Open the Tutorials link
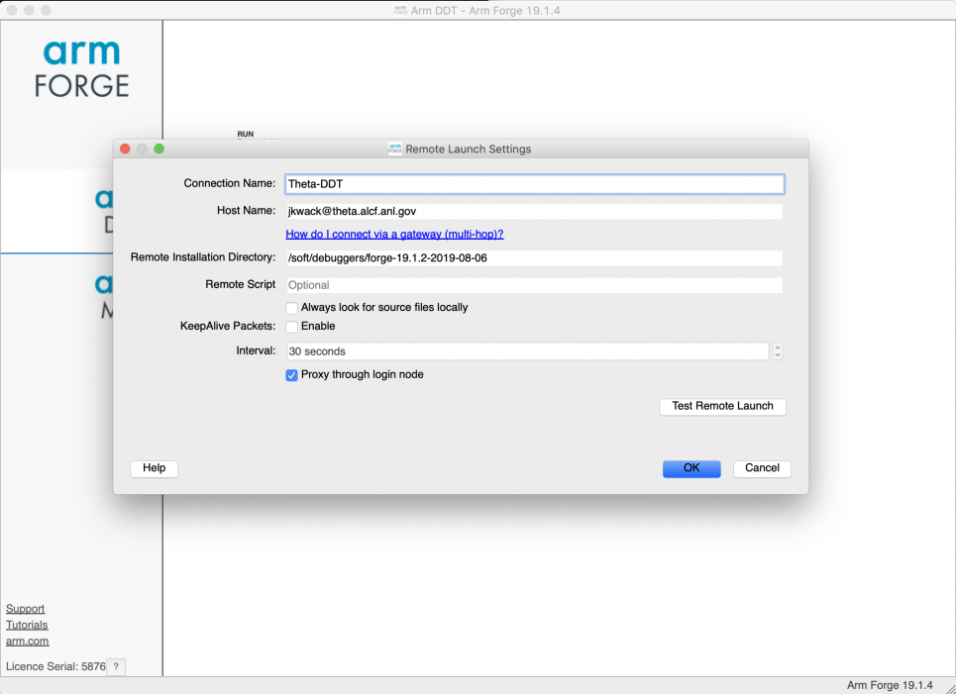 [27, 625]
